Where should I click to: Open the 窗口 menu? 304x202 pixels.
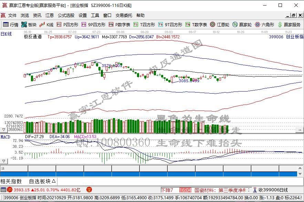point(107,15)
